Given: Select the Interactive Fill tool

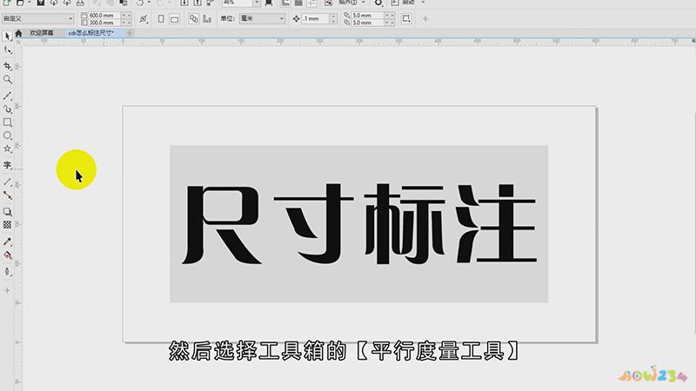Looking at the screenshot, I should 7,255.
